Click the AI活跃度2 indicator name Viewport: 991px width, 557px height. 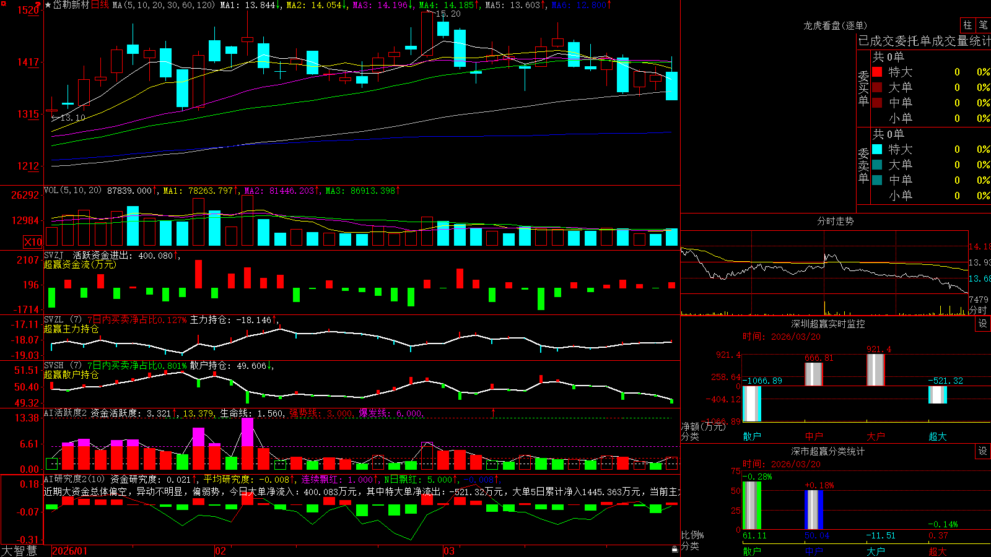click(x=66, y=413)
